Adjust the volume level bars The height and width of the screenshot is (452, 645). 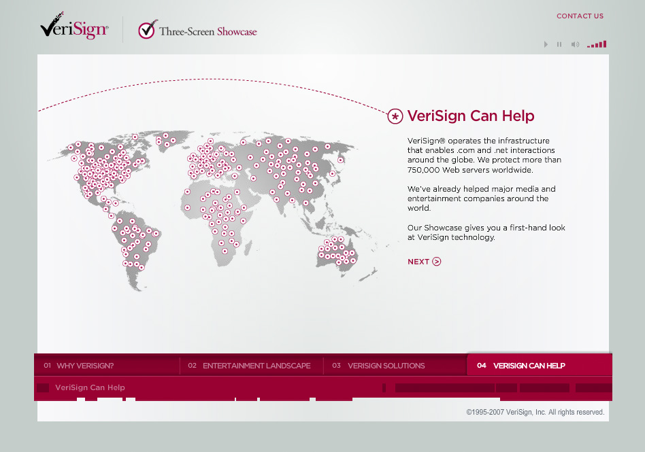[597, 44]
